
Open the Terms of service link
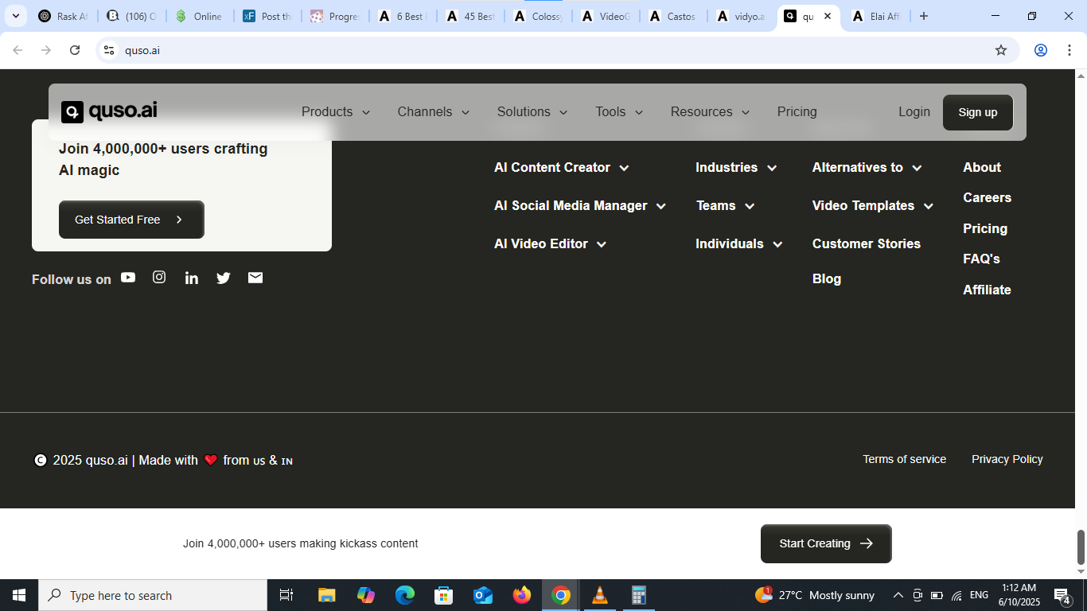pos(905,459)
